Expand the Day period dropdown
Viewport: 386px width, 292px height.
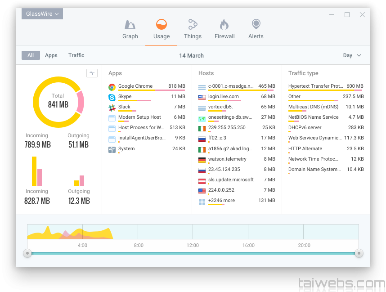(x=352, y=55)
